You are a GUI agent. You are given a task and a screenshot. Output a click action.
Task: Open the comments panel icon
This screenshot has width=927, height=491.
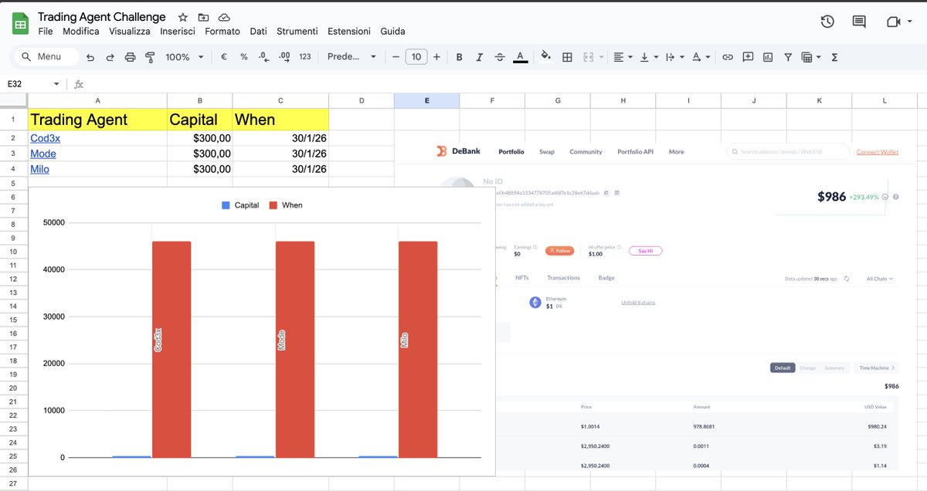[x=859, y=22]
